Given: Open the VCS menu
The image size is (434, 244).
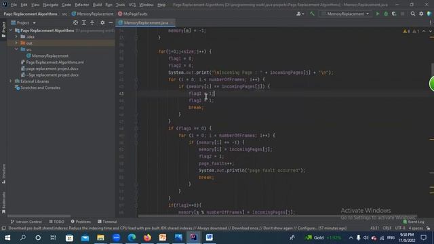Looking at the screenshot, I should click(132, 5).
